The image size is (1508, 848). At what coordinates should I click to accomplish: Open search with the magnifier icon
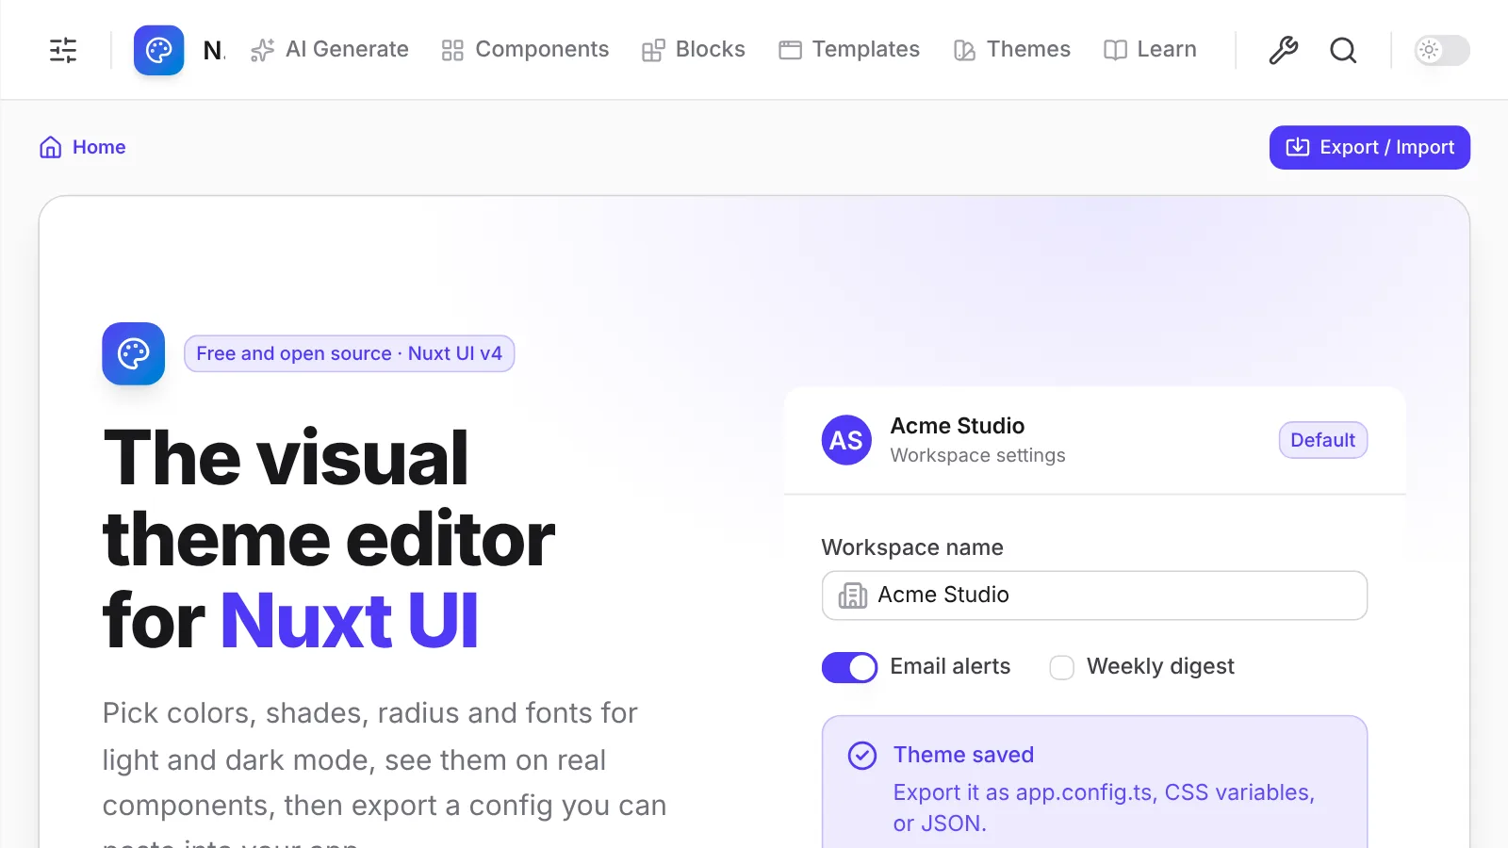click(x=1343, y=50)
